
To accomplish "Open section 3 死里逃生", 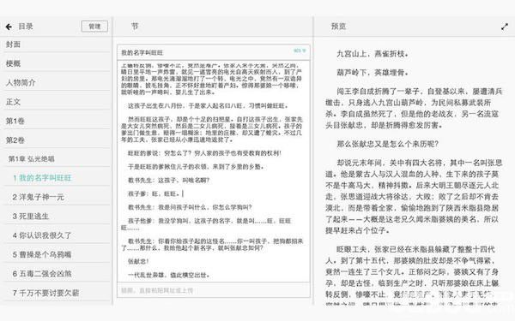I will click(x=58, y=217).
